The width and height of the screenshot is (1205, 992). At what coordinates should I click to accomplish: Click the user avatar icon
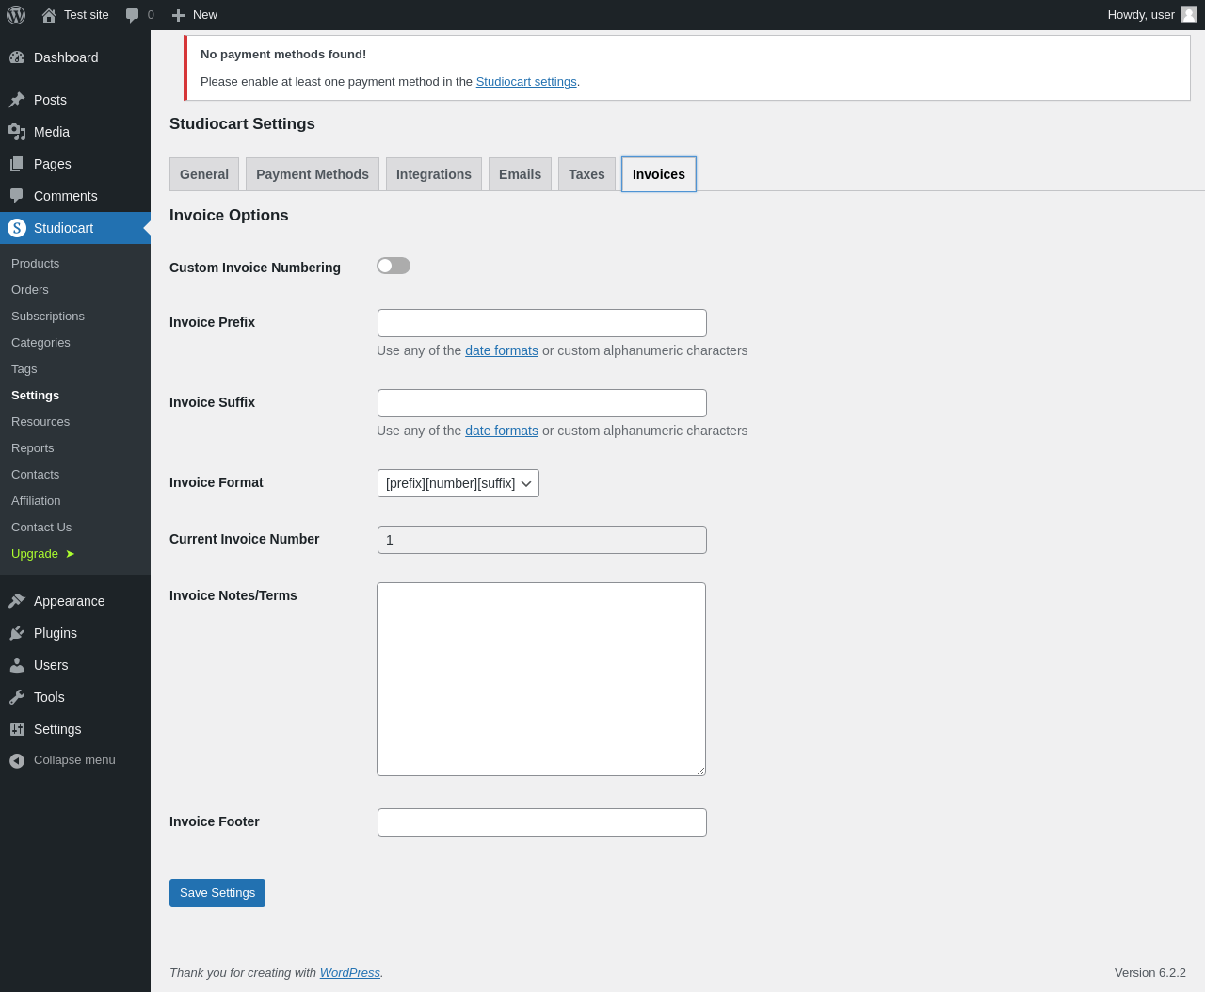pos(1189,14)
